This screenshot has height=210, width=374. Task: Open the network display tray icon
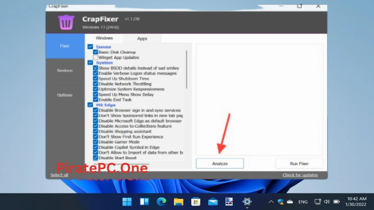click(x=318, y=202)
